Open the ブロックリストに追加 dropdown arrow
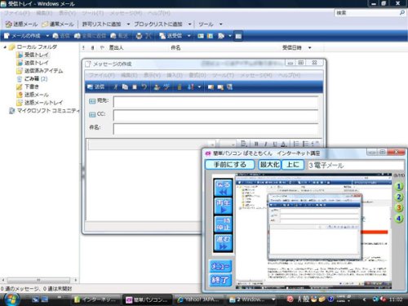 (190, 24)
